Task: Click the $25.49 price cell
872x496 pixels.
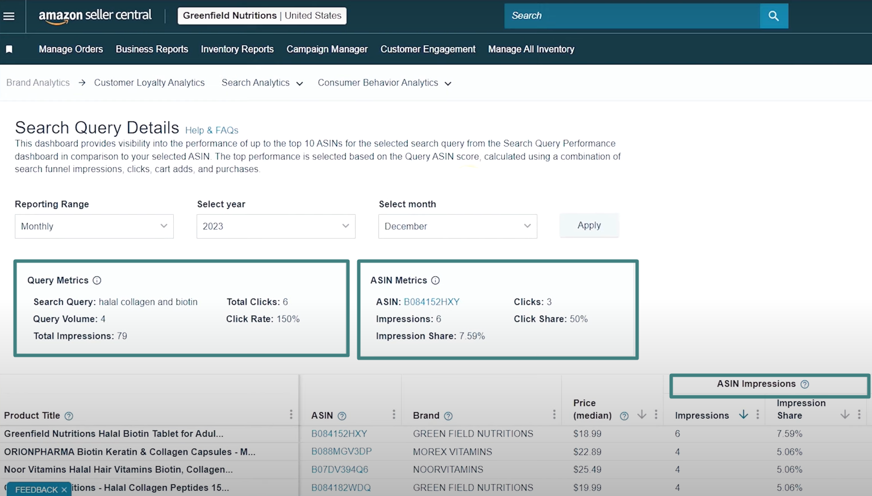Action: click(587, 470)
